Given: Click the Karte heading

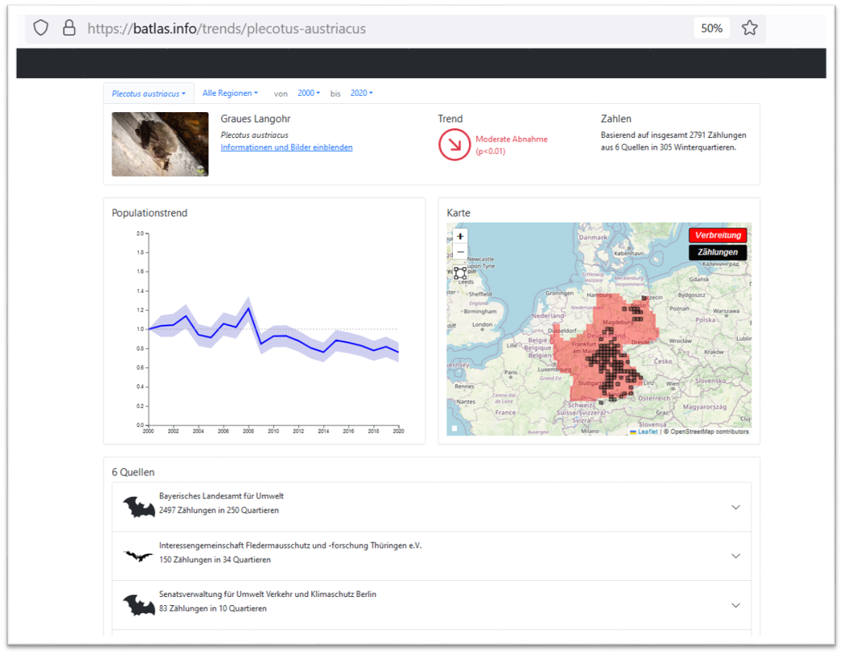Looking at the screenshot, I should [x=458, y=213].
